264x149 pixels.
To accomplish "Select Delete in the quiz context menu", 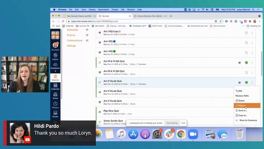I will [247, 101].
